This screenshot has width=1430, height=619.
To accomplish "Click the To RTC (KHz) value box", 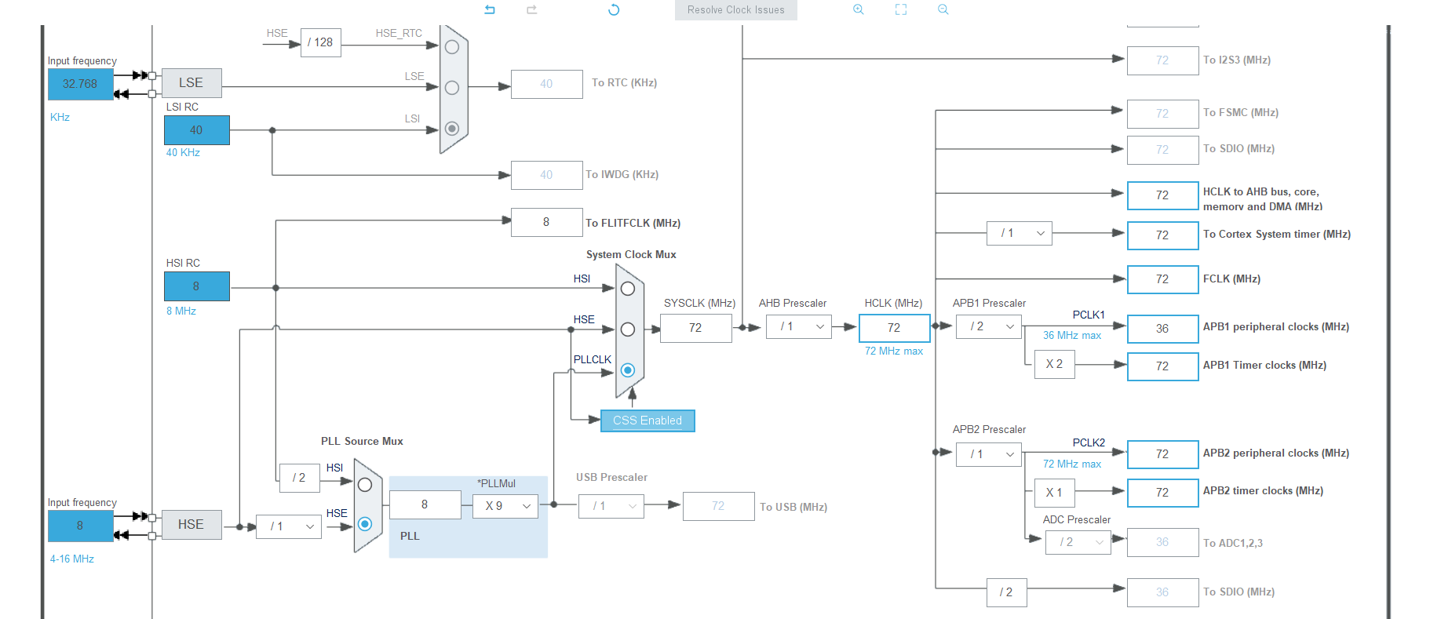I will coord(547,84).
